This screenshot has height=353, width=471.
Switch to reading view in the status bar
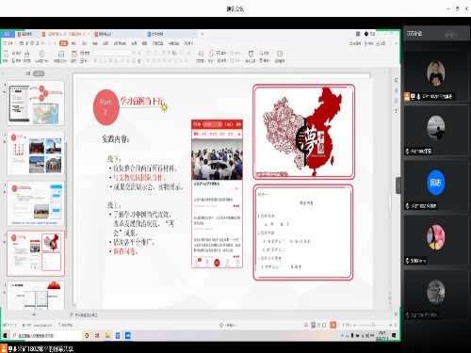click(324, 325)
